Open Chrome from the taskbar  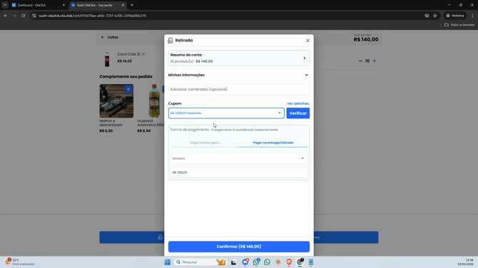click(300, 262)
